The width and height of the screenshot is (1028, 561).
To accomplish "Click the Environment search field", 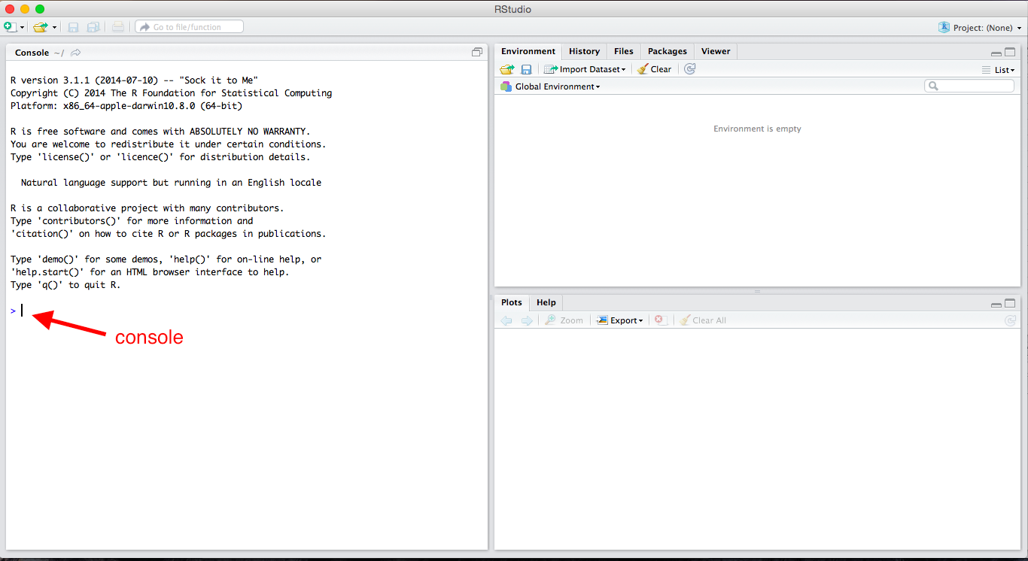I will [x=969, y=86].
